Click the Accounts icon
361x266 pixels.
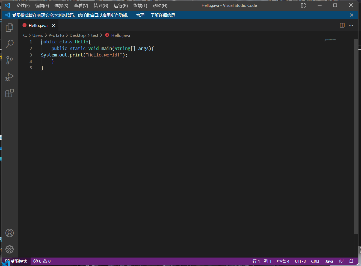10,233
